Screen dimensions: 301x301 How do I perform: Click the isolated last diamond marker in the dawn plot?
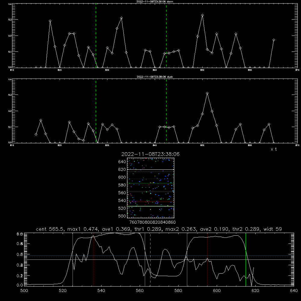(x=274, y=40)
